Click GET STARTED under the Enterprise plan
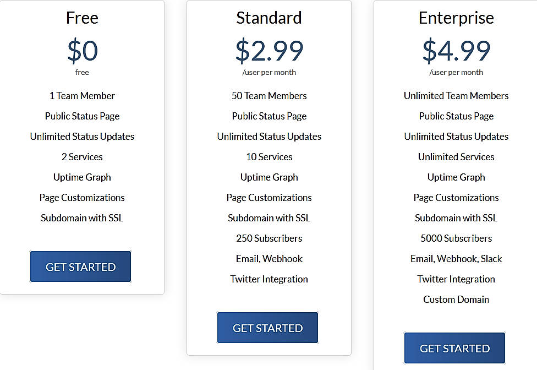Viewport: 537px width, 370px height. pyautogui.click(x=454, y=348)
